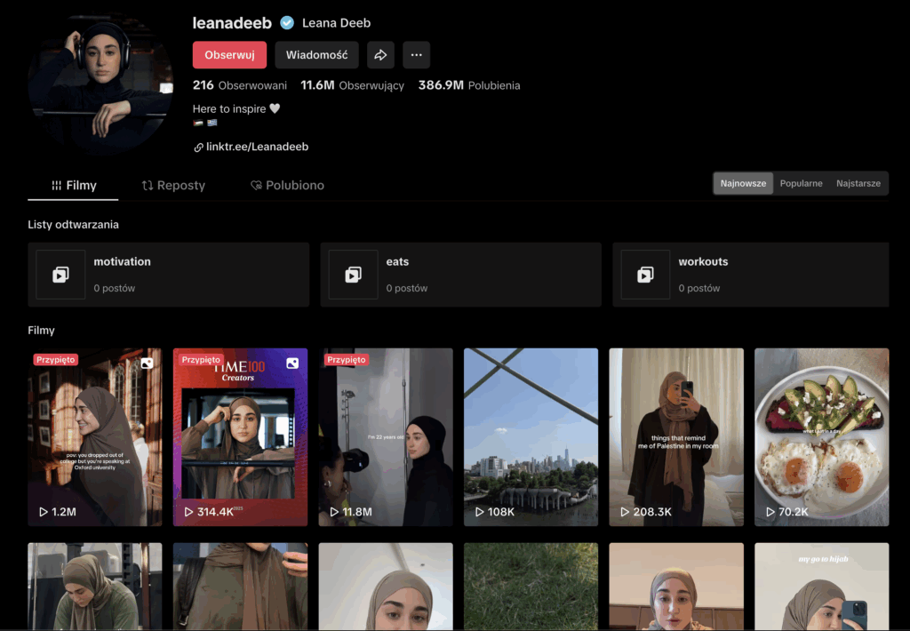Image resolution: width=910 pixels, height=631 pixels.
Task: Sort videos by Najnowsze
Action: 743,183
